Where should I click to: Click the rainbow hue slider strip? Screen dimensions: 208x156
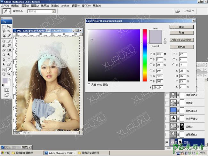pyautogui.click(x=145, y=55)
